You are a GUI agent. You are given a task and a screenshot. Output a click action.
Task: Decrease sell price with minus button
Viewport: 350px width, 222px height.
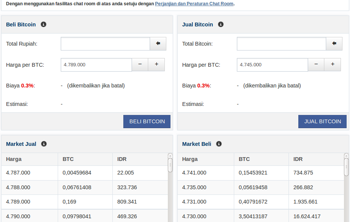coord(316,64)
